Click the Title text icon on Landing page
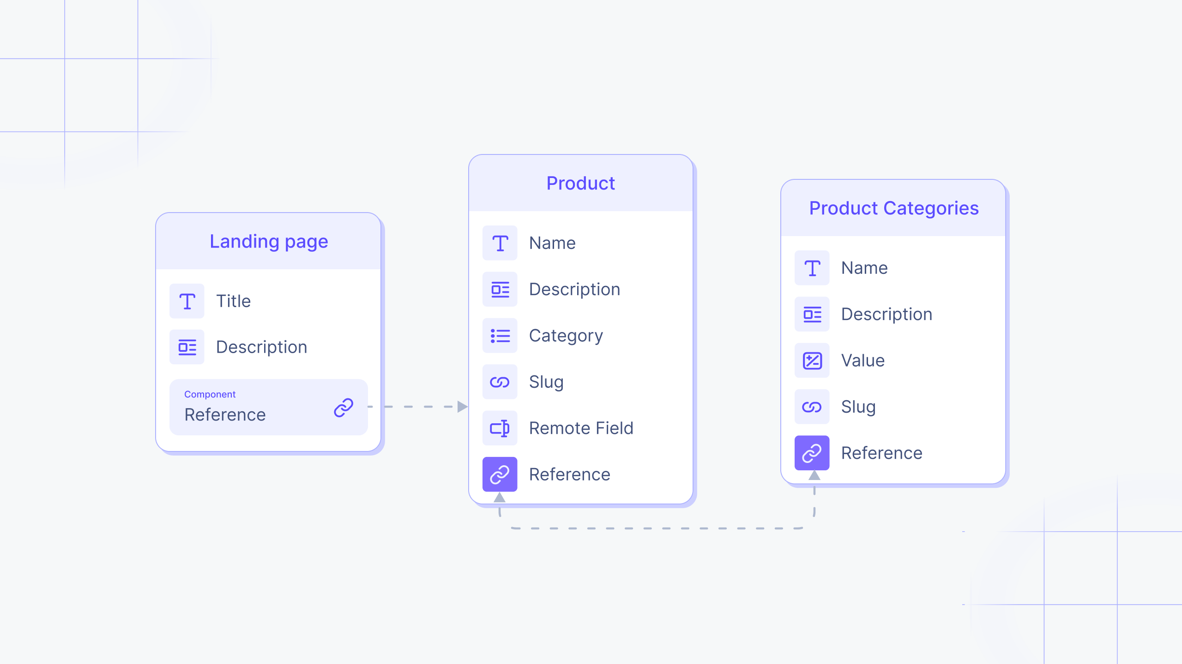The width and height of the screenshot is (1182, 664). (x=187, y=300)
